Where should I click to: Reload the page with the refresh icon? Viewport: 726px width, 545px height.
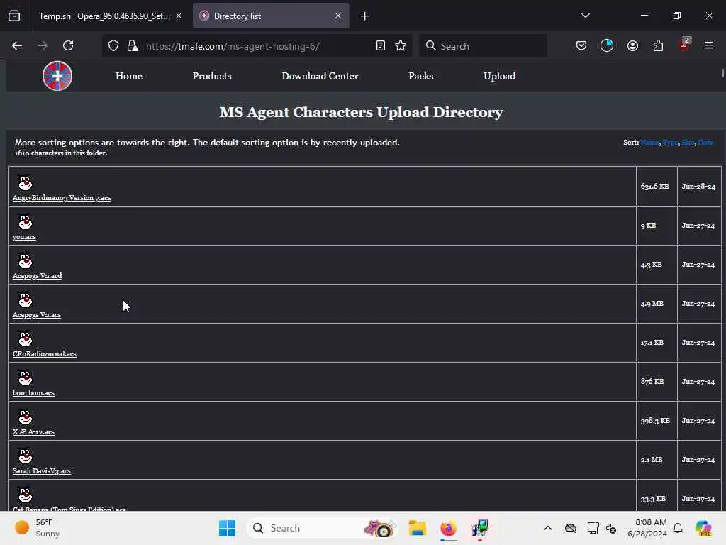point(68,45)
